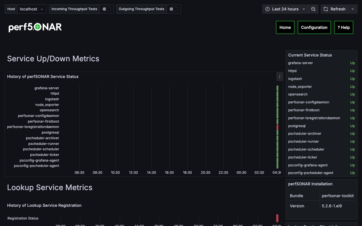Viewport: 362px width, 226px height.
Task: Open the Configuration page
Action: coord(314,27)
